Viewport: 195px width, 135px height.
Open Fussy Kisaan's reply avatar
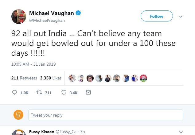(x=18, y=133)
